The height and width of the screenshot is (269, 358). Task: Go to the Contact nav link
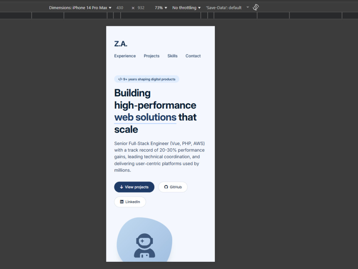pos(193,56)
